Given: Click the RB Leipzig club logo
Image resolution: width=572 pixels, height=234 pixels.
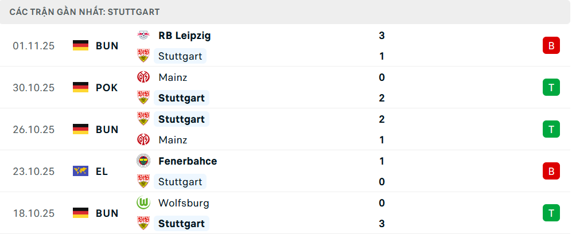Looking at the screenshot, I should coord(143,36).
